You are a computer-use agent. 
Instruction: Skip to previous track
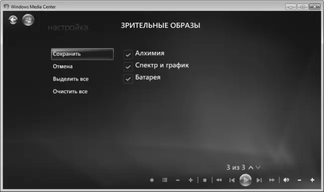(x=232, y=180)
